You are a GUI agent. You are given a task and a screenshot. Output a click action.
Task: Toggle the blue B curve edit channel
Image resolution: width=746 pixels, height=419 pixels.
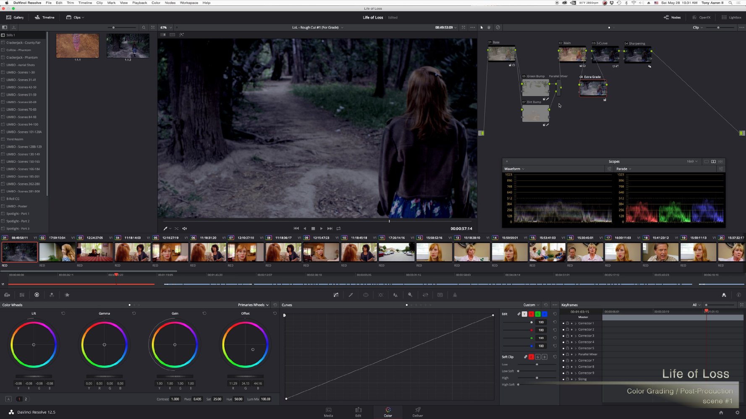click(544, 314)
